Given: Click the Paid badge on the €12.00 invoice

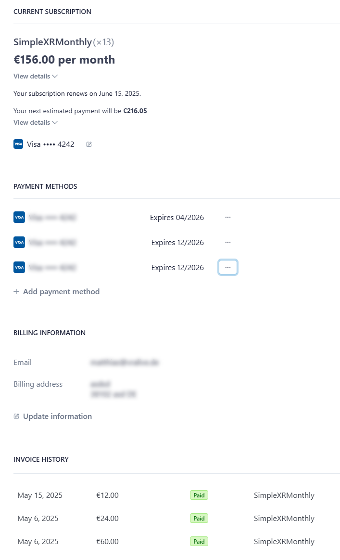Looking at the screenshot, I should point(199,495).
